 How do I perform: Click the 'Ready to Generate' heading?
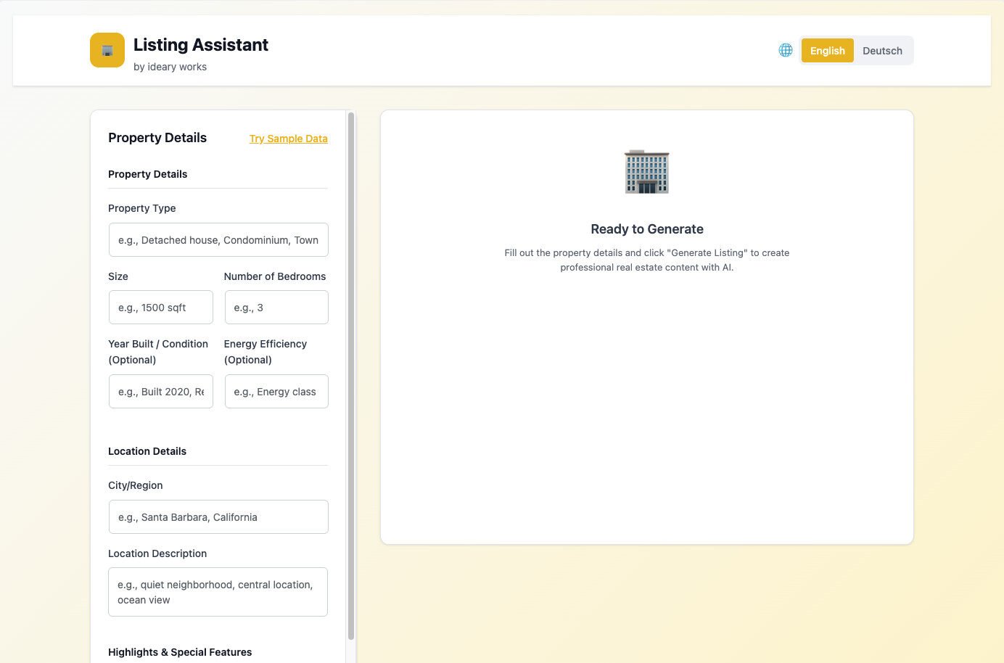point(647,229)
